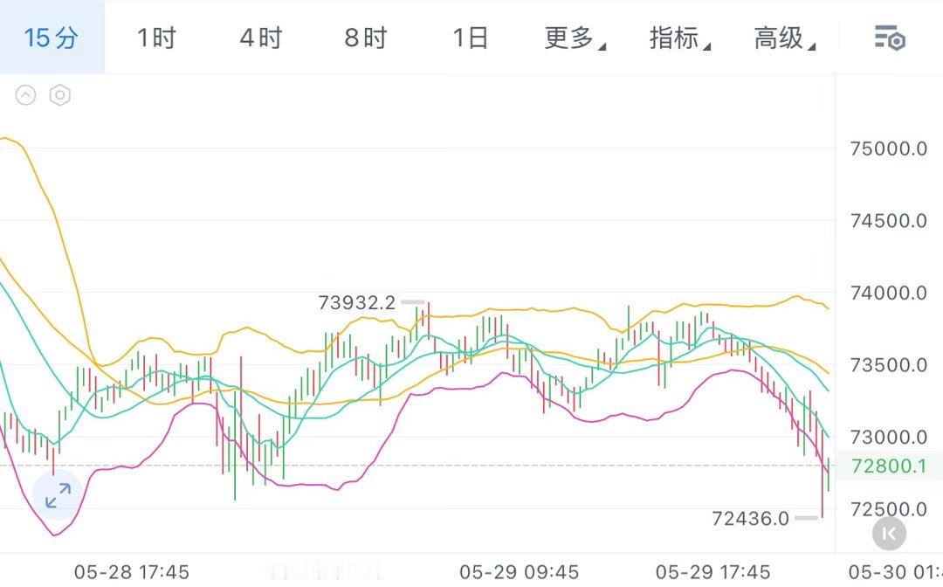Click the 73932.2 high price label

(356, 302)
